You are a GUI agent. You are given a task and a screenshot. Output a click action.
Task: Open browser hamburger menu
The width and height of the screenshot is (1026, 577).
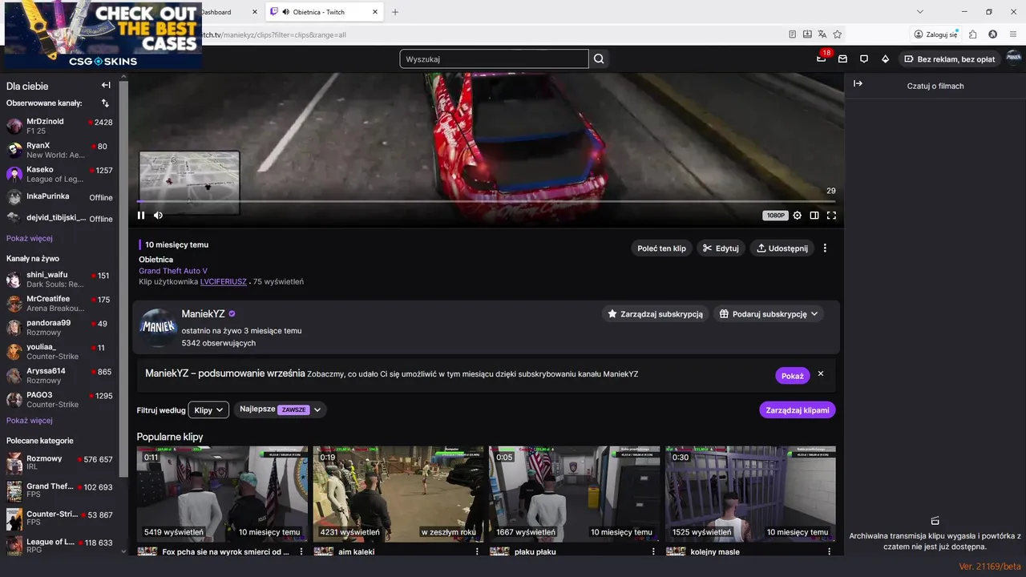point(1014,34)
